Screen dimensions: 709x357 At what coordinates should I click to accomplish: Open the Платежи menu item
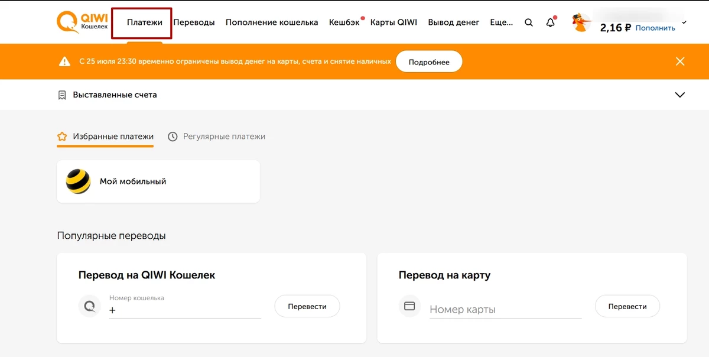coord(145,22)
